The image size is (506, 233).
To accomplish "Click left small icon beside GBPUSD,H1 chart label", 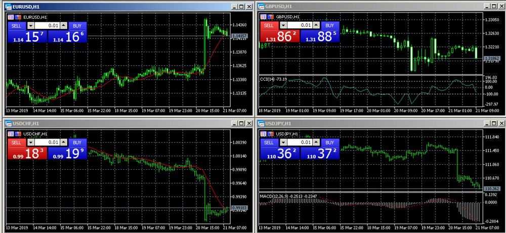I will (x=265, y=17).
